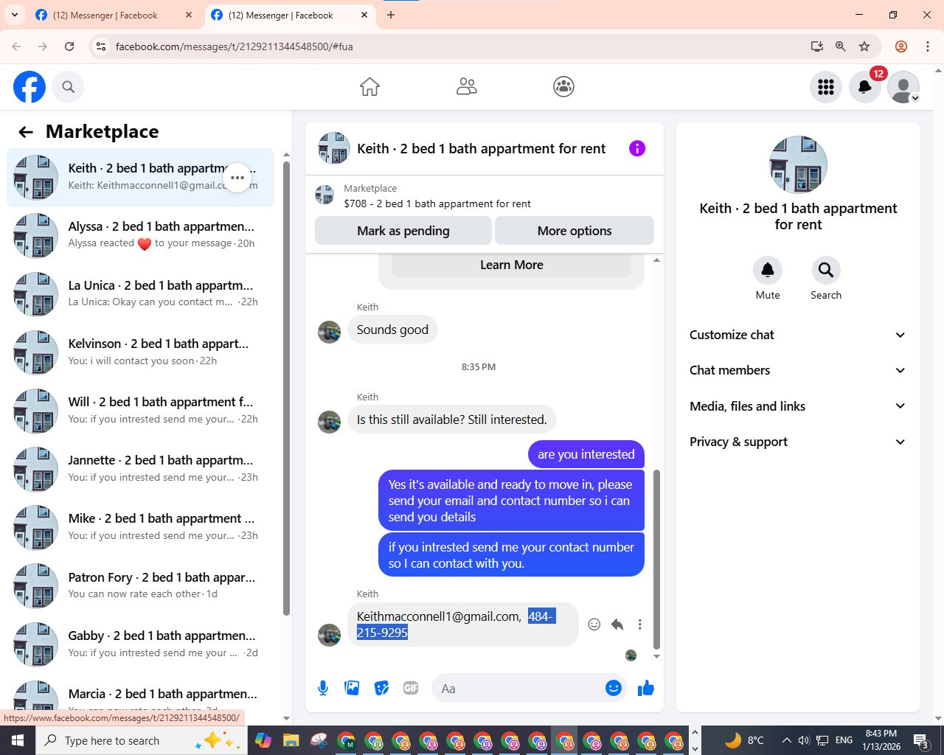
Task: Click the message input field Aa
Action: [516, 689]
